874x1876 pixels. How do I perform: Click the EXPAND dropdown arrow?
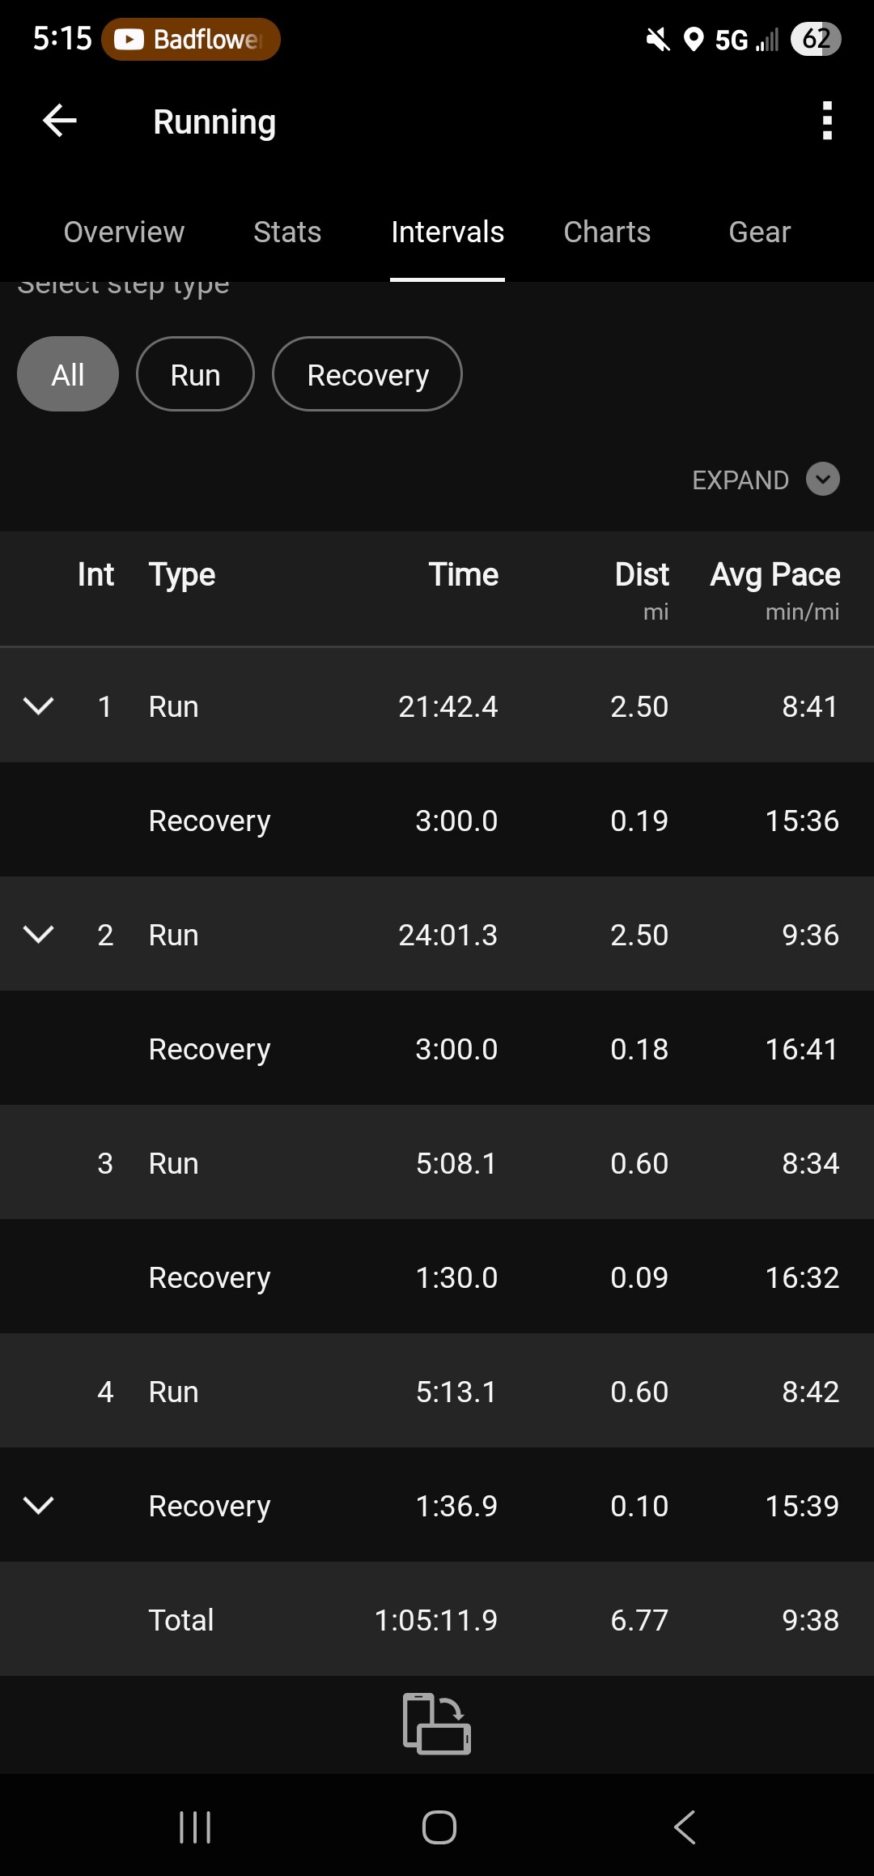click(x=822, y=480)
